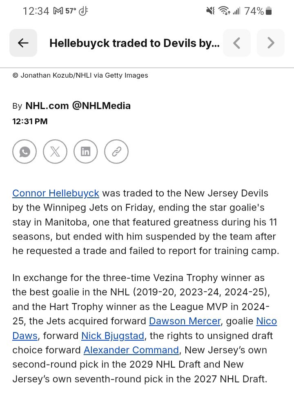Tap the back arrow button
This screenshot has width=294, height=400.
pos(23,43)
